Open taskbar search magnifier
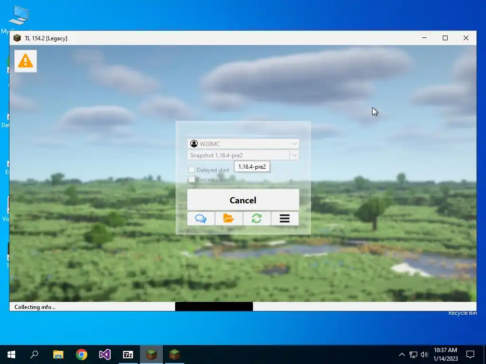 [34, 355]
